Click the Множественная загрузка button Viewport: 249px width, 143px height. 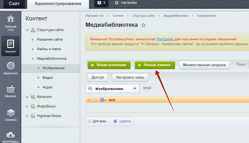pyautogui.click(x=204, y=65)
